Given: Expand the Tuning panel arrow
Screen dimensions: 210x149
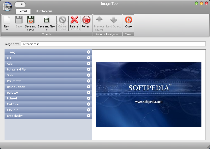Looking at the screenshot, I should coord(88,52).
